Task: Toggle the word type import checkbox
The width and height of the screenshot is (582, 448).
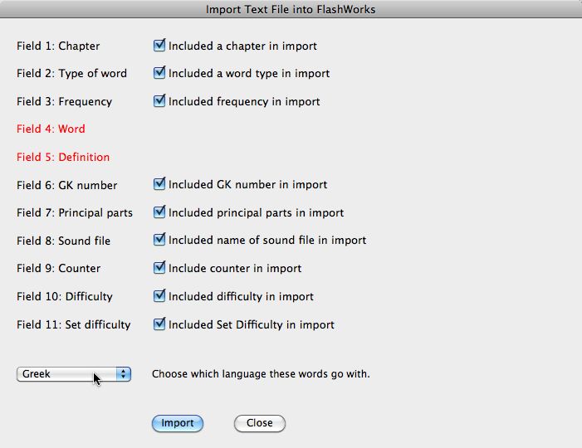Action: click(x=159, y=73)
